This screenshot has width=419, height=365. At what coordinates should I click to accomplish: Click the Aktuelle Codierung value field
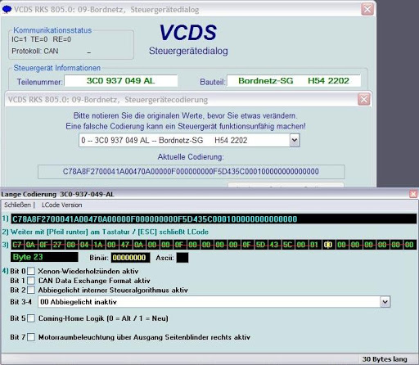pyautogui.click(x=191, y=172)
